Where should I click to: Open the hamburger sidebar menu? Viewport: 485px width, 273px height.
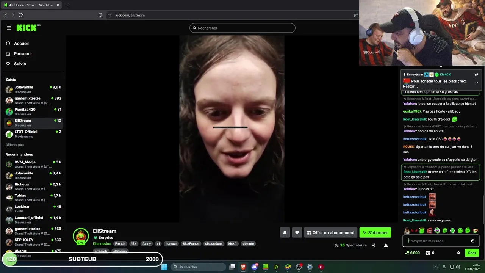[9, 28]
